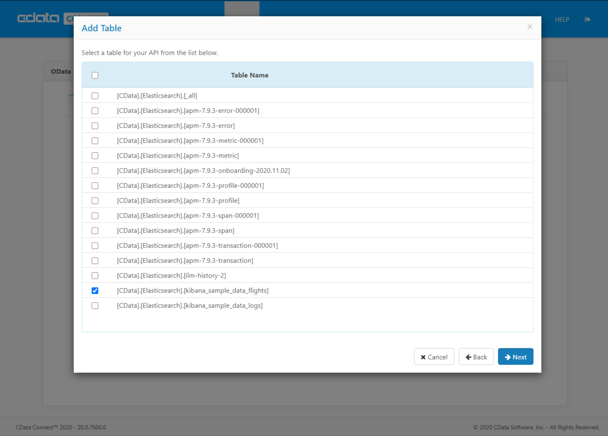608x436 pixels.
Task: Select the [ilm-history-2] row text
Action: 171,276
